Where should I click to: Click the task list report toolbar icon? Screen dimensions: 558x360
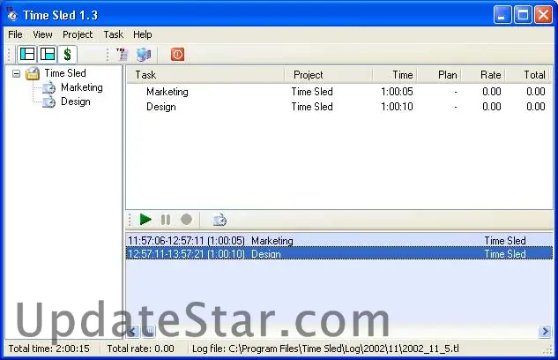[122, 55]
